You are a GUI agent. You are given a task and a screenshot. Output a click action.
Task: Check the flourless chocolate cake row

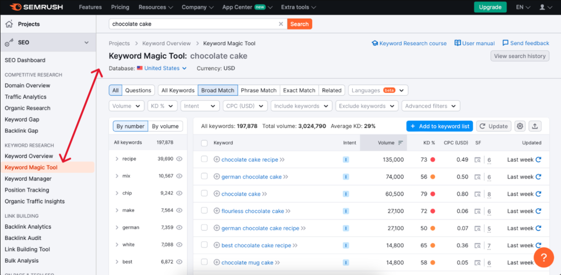pyautogui.click(x=204, y=210)
